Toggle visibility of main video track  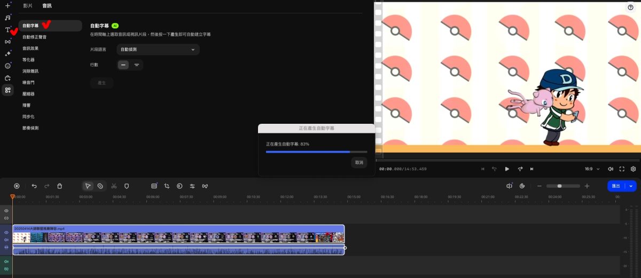point(6,233)
